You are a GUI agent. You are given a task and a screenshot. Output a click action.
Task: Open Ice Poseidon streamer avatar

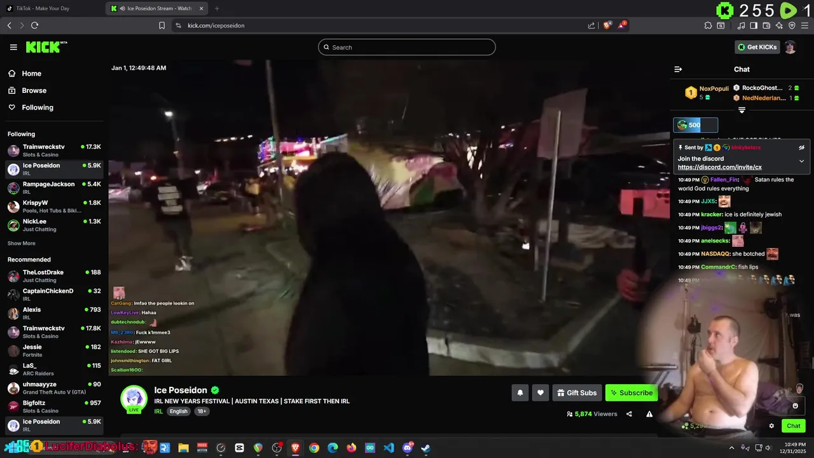(134, 398)
